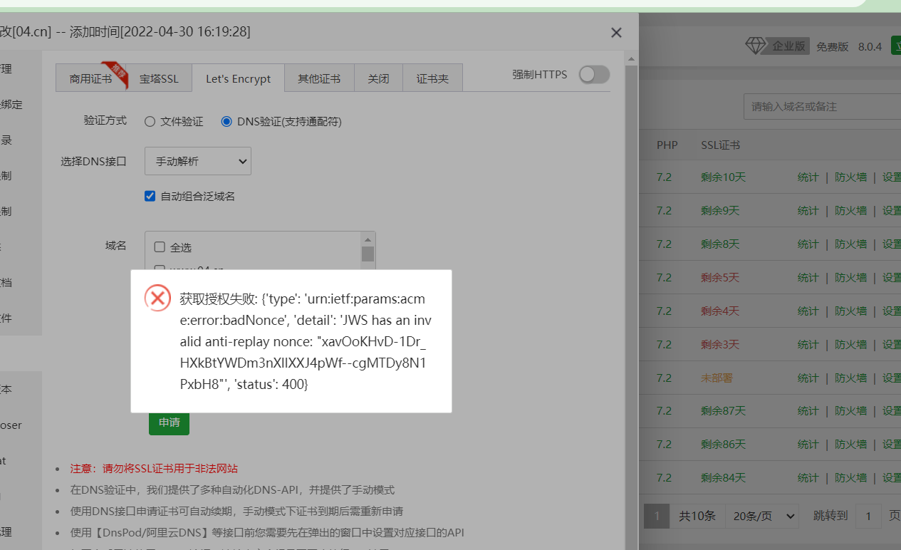Click the 剩余3天 SSL status
Screen dimensions: 901x550
pos(720,344)
